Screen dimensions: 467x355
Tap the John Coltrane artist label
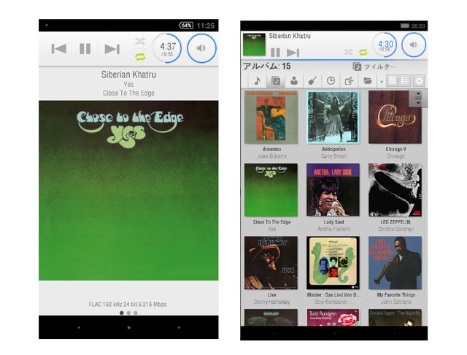pyautogui.click(x=395, y=302)
